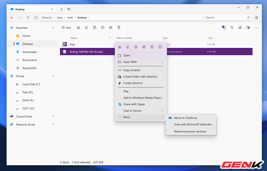The height and width of the screenshot is (171, 267).
Task: Select Create folder with selection
Action: tap(141, 77)
